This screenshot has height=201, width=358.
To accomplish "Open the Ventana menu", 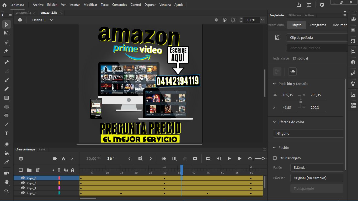I will pos(165,5).
